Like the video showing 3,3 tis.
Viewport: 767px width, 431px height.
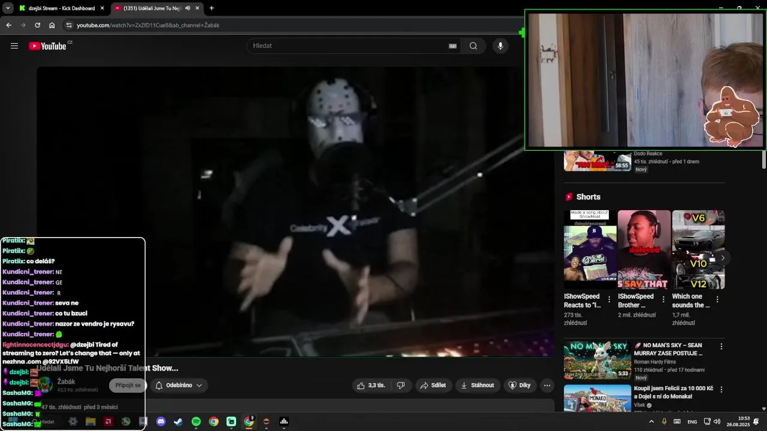tap(371, 386)
